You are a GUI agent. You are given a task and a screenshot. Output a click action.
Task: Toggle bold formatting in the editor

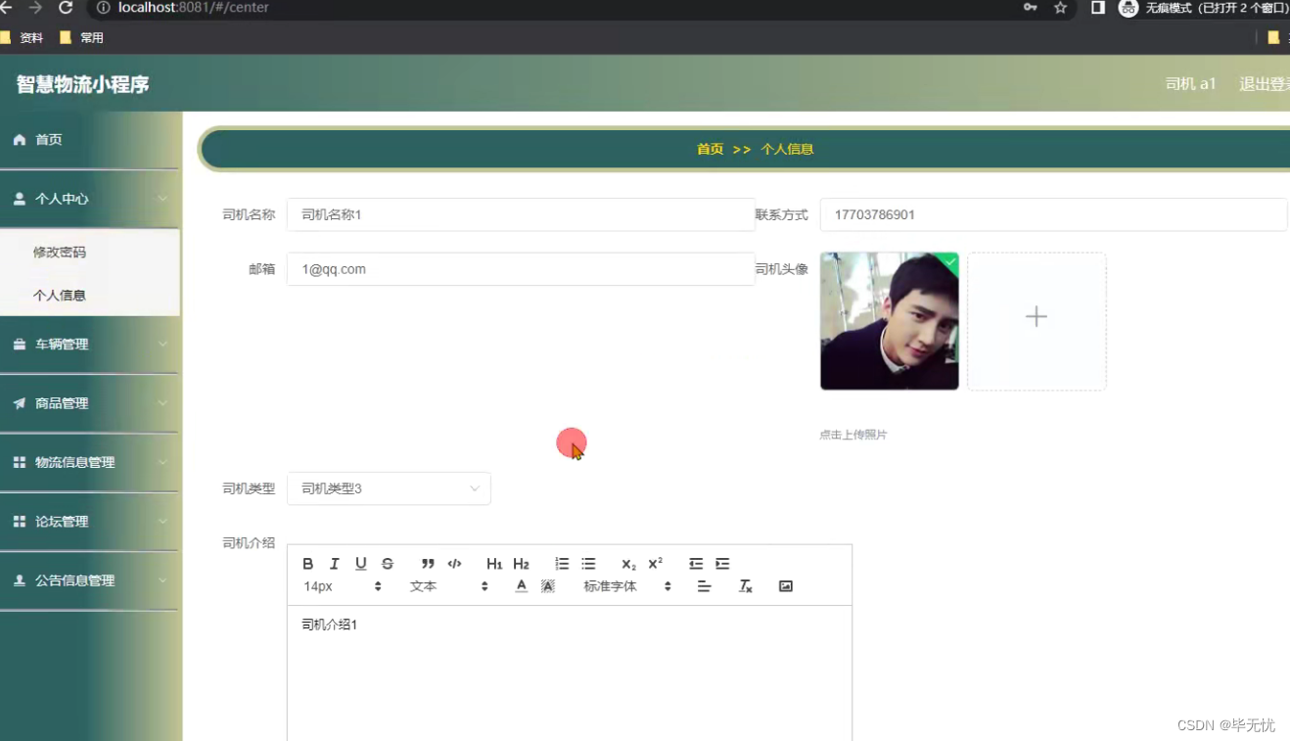point(308,563)
